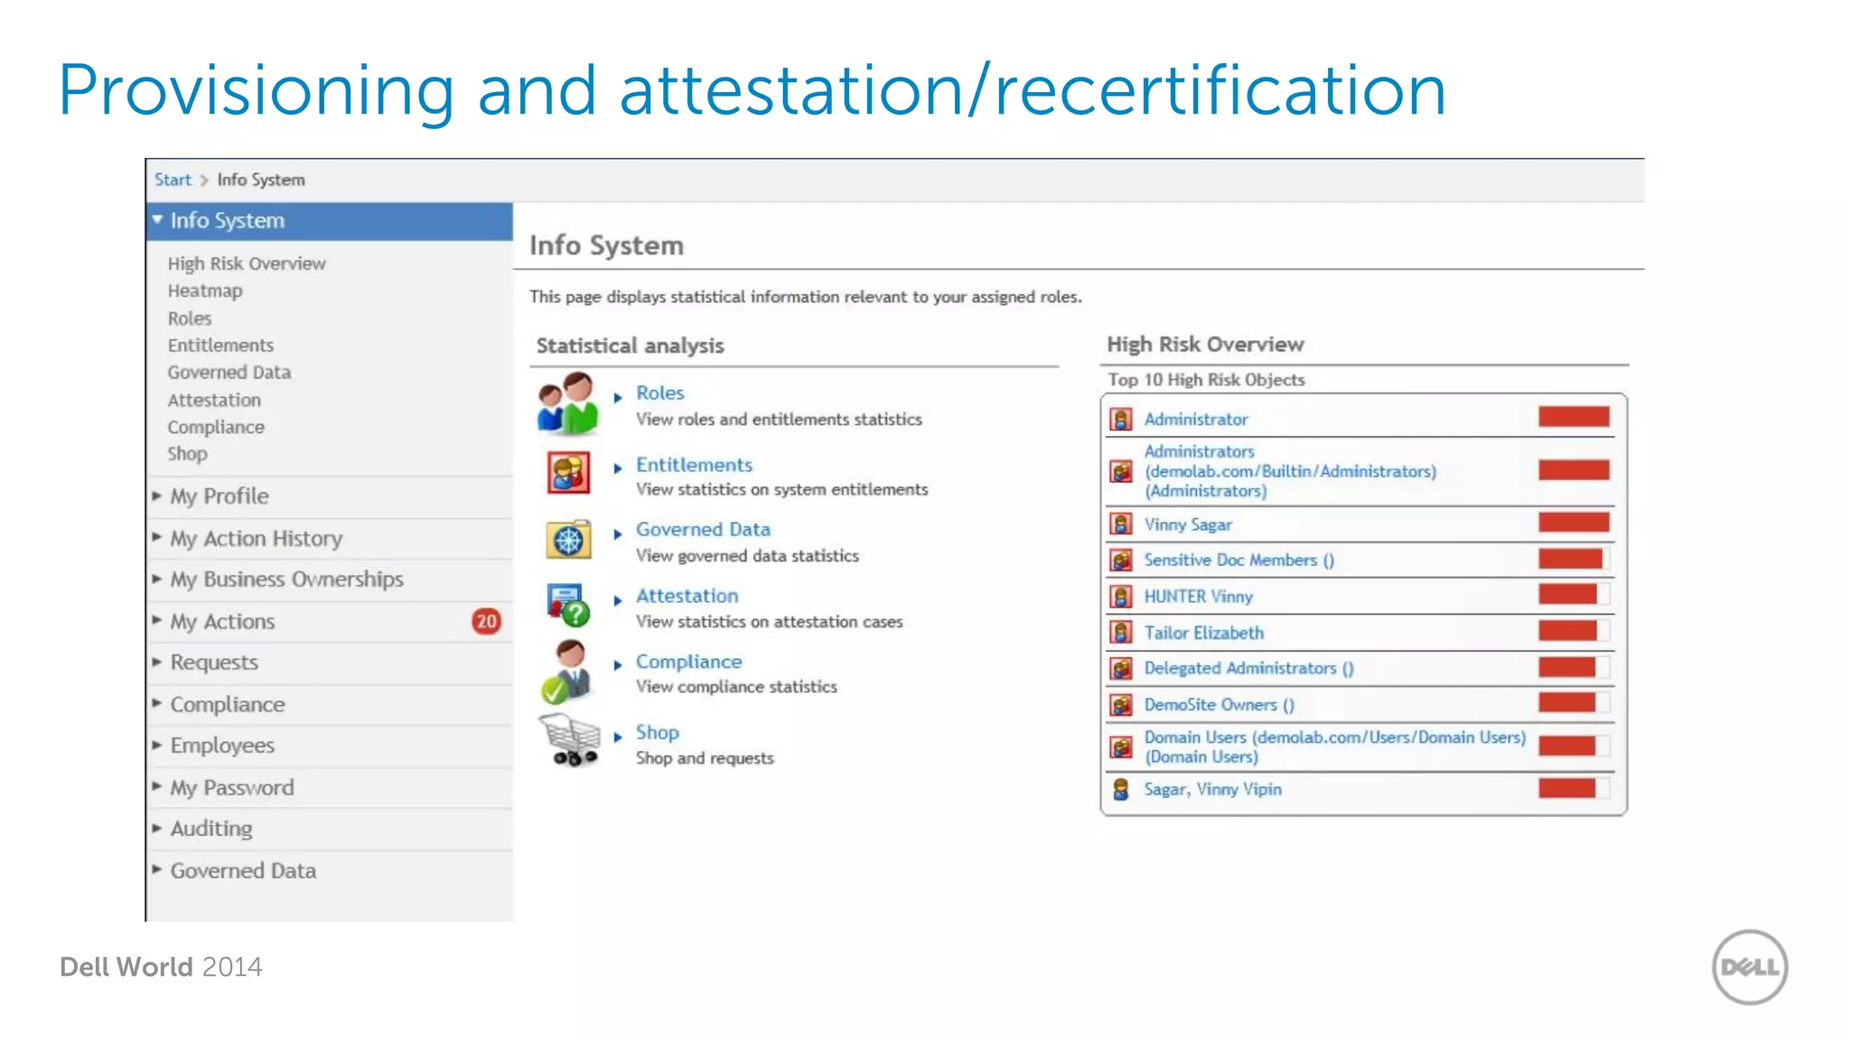Viewport: 1850px width, 1040px height.
Task: Click the user icon beside Vinny Sagar
Action: 1121,525
